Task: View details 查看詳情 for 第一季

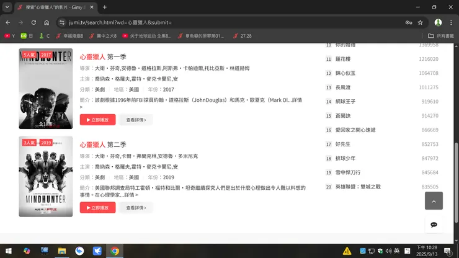Action: coord(136,120)
